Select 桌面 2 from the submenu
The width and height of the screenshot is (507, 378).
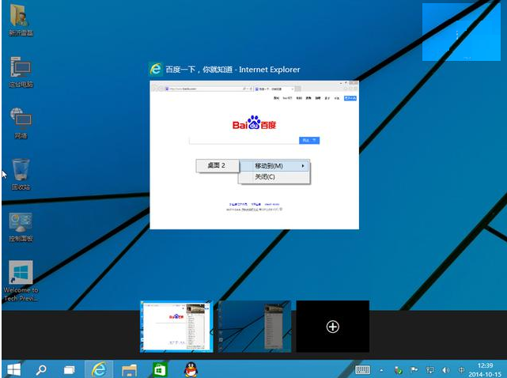click(216, 165)
